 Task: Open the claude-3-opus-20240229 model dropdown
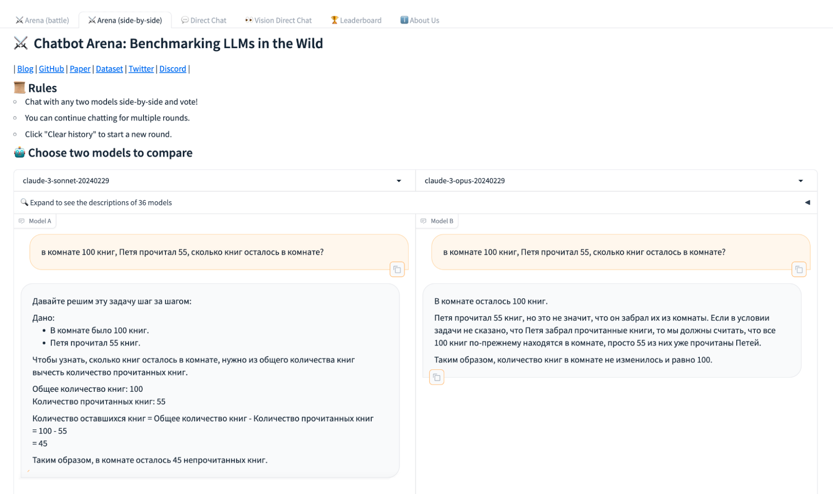pyautogui.click(x=616, y=181)
